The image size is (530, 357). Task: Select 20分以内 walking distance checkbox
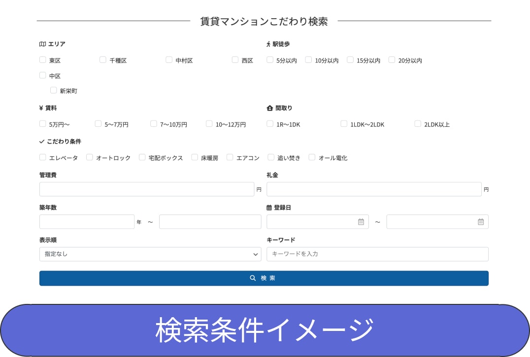pyautogui.click(x=392, y=59)
